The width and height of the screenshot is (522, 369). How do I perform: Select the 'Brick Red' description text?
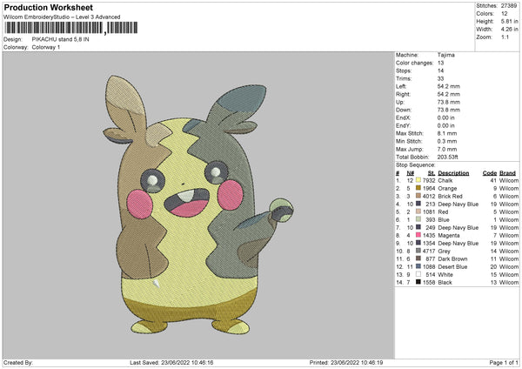click(450, 196)
